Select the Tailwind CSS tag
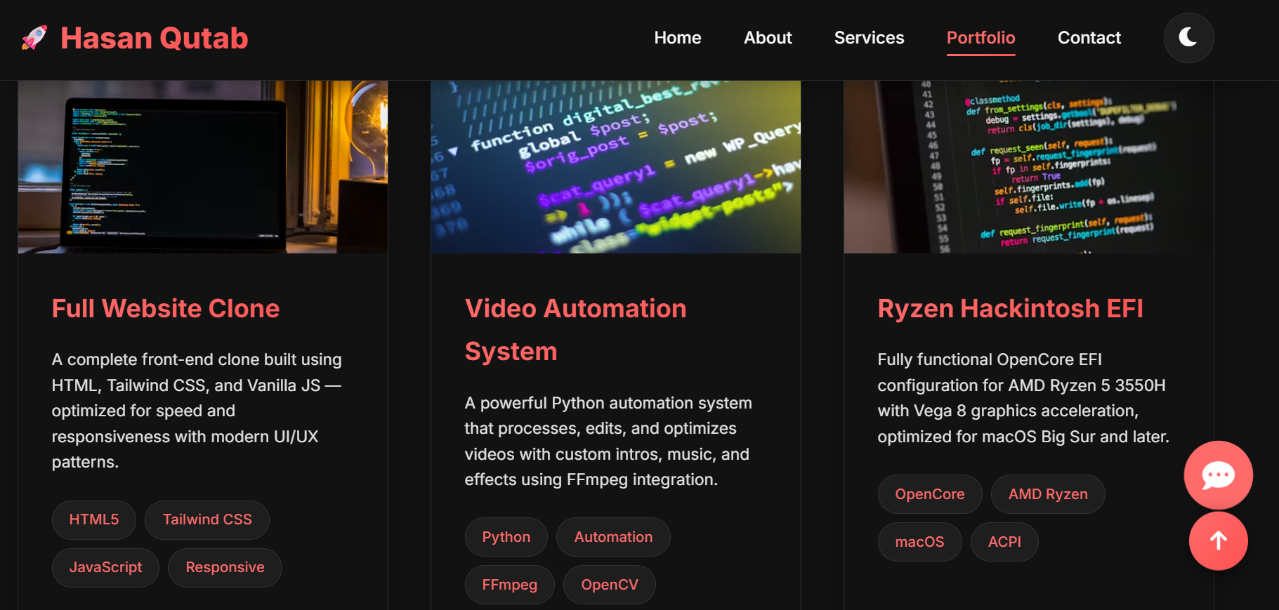This screenshot has width=1279, height=610. click(x=206, y=520)
